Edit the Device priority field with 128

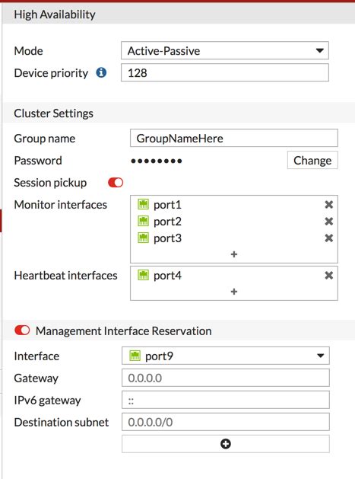click(x=225, y=72)
